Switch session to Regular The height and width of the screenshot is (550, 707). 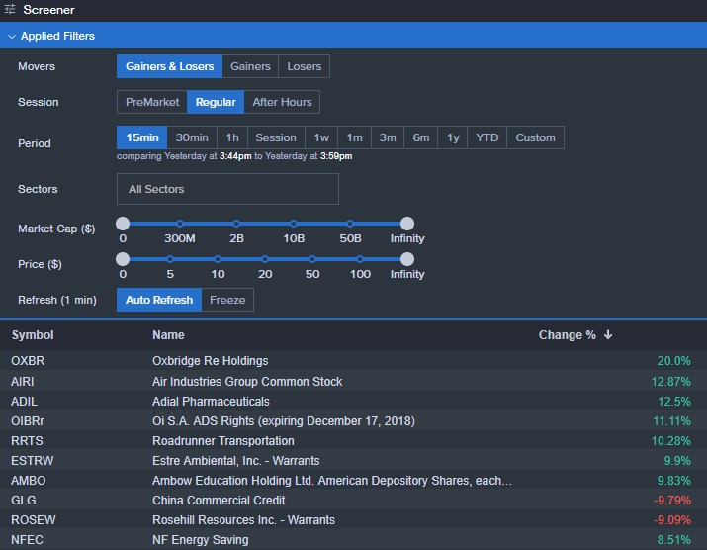(216, 102)
